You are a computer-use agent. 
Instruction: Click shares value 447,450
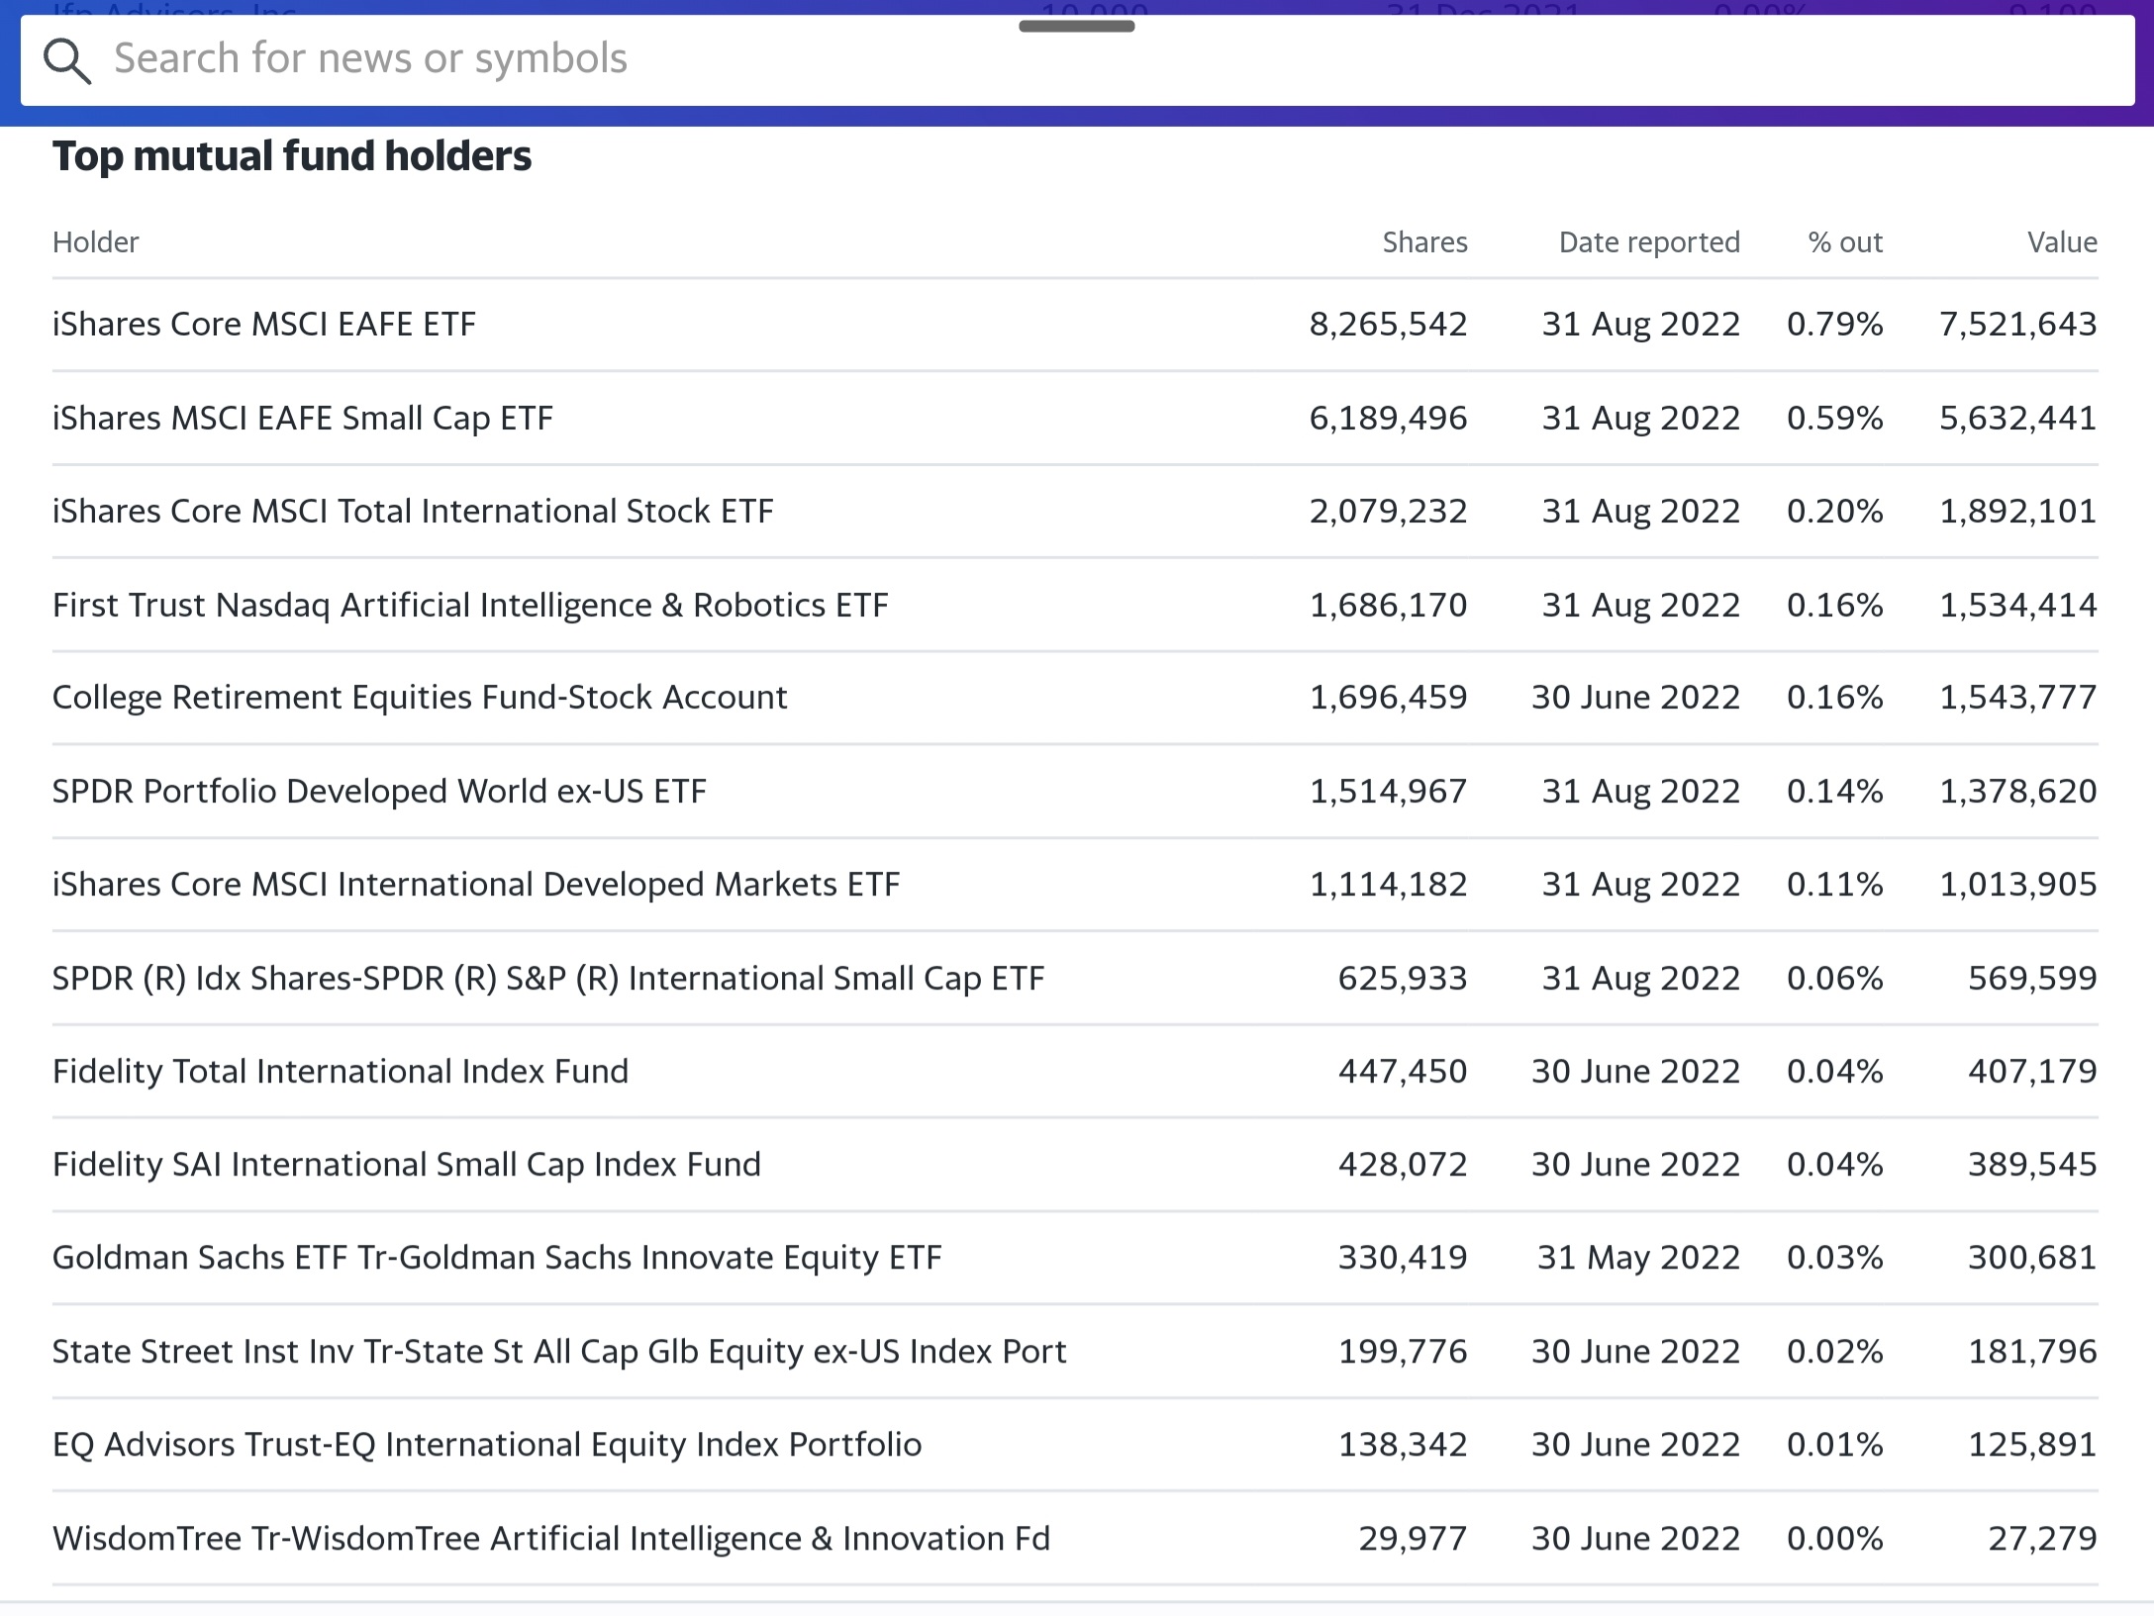pos(1403,1071)
